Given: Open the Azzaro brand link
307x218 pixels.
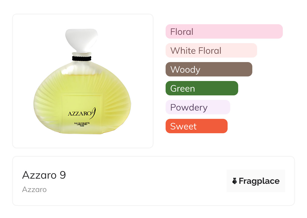Looking at the screenshot, I should coord(34,189).
